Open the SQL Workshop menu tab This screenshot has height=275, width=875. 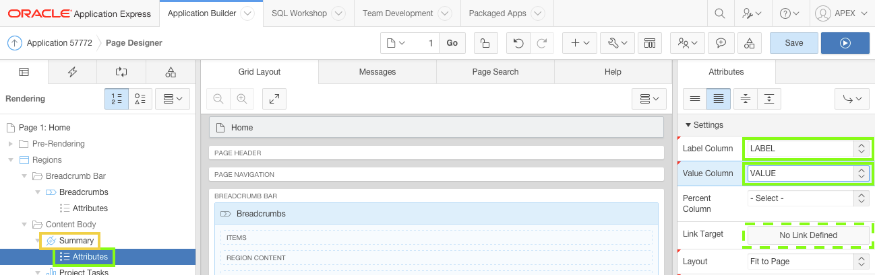307,13
